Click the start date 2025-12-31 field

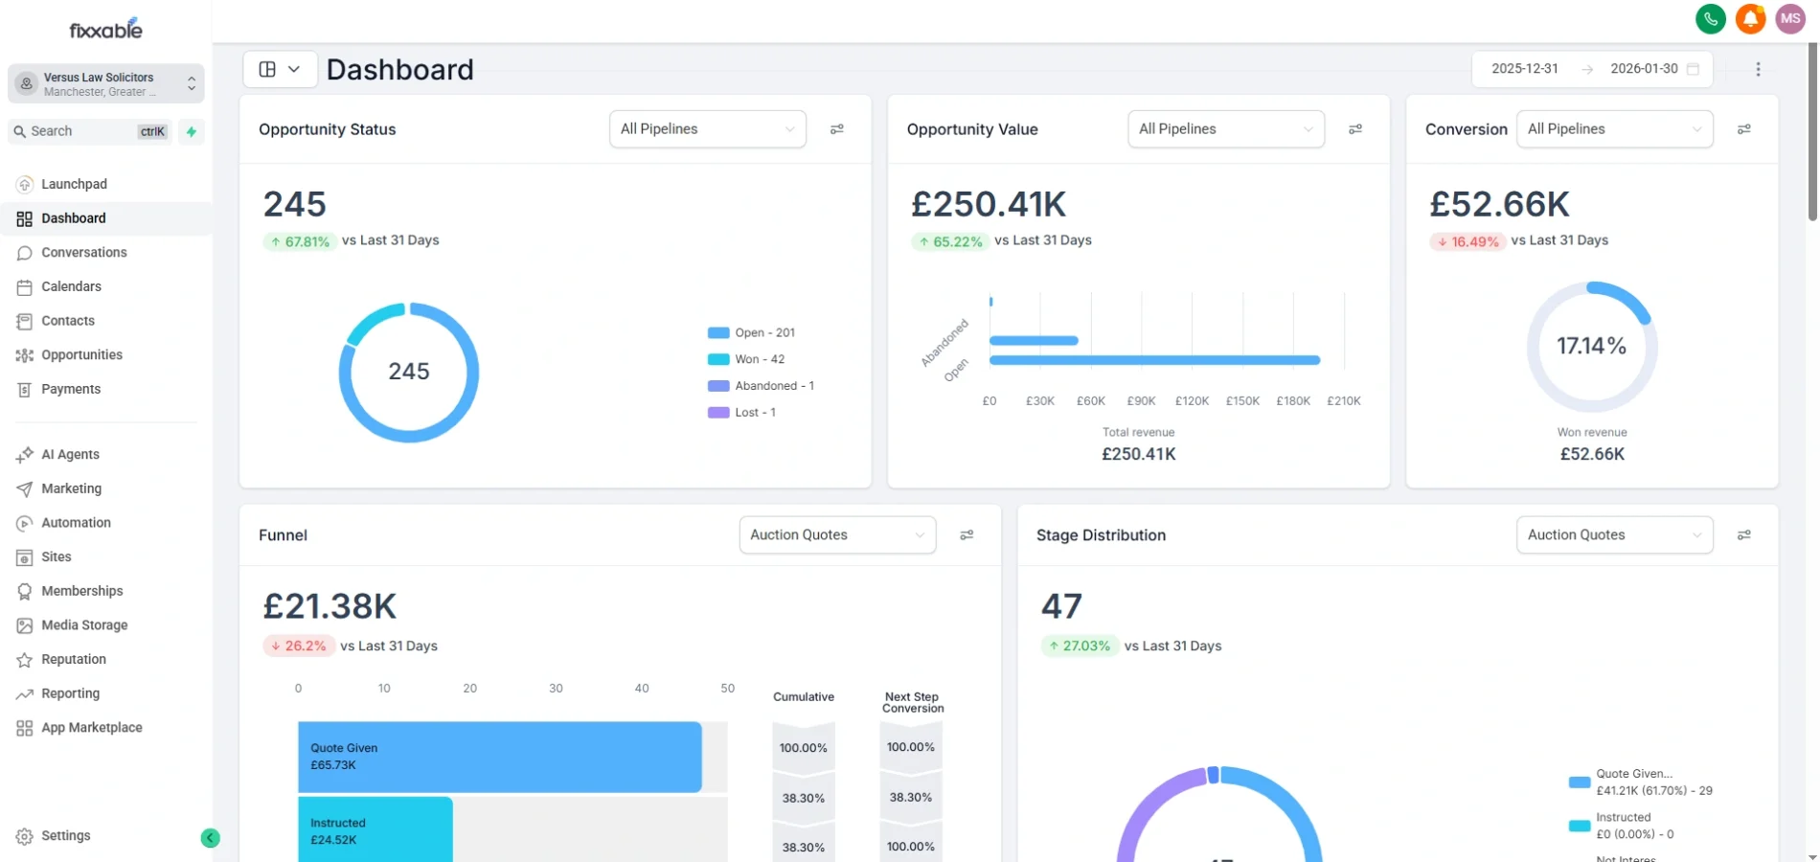point(1524,68)
